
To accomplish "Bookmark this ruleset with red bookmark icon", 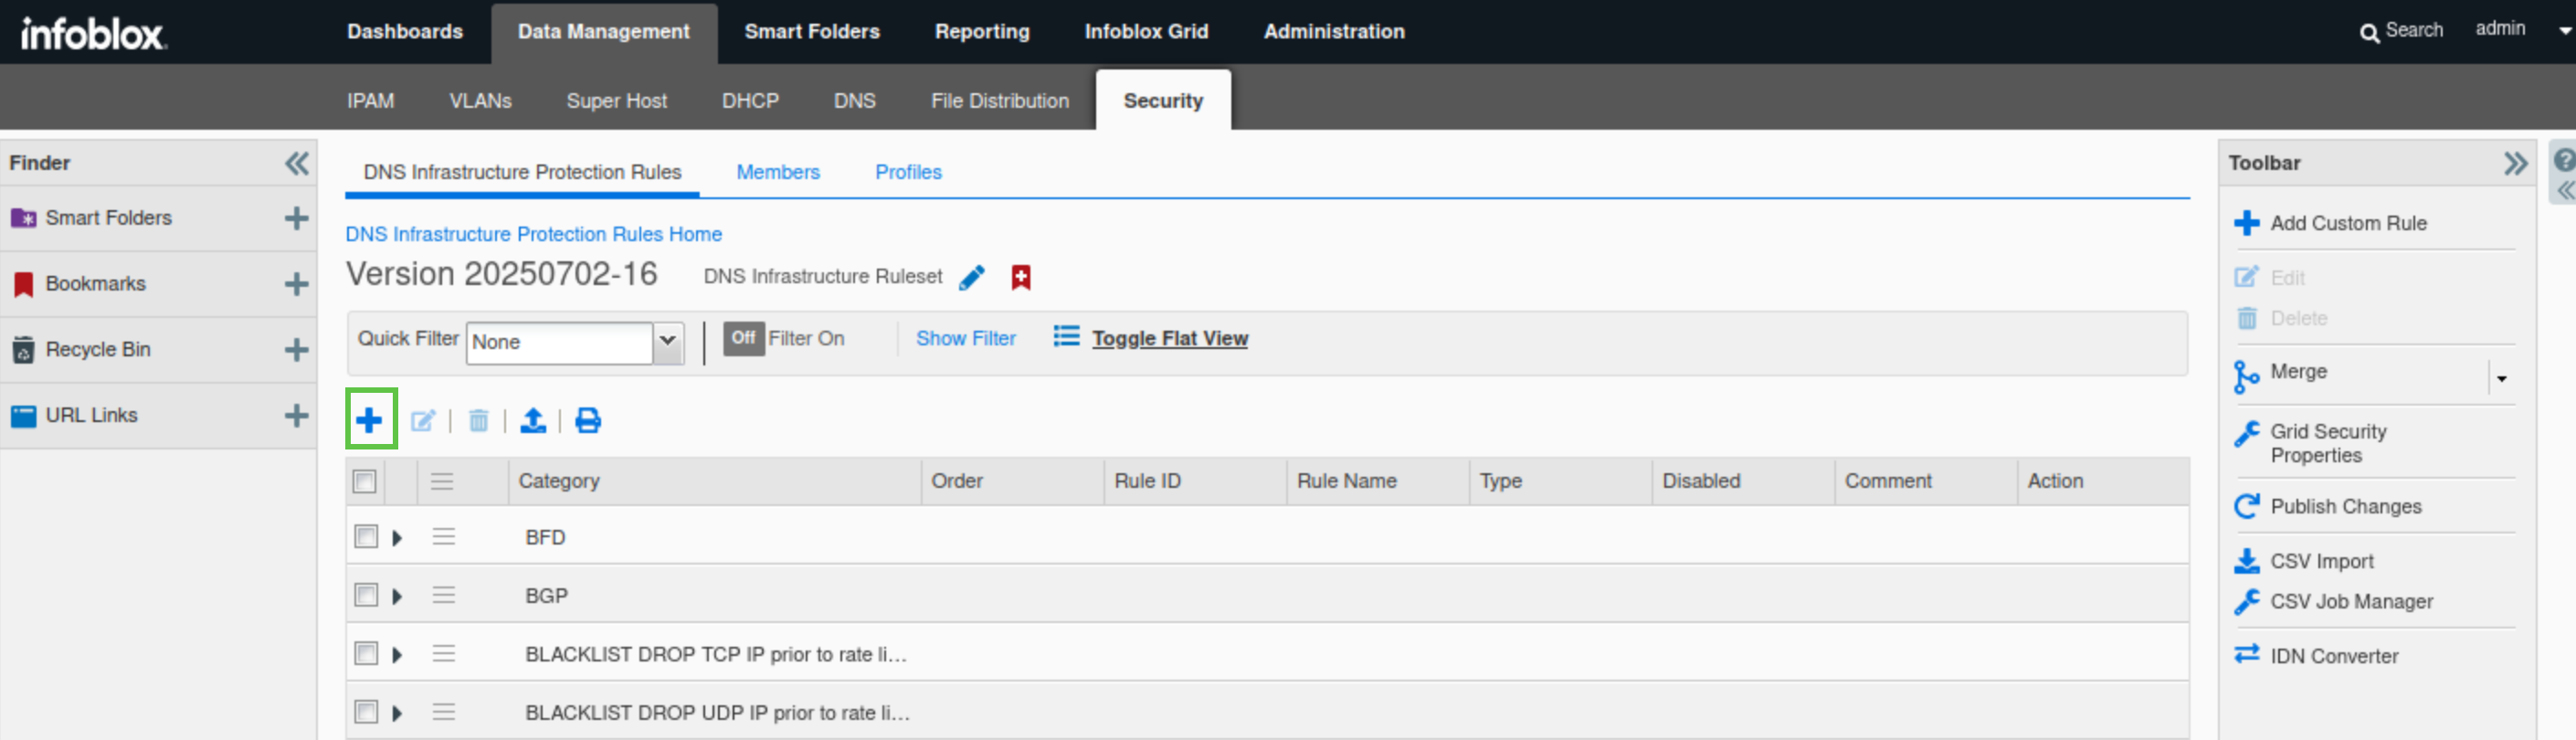I will point(1020,277).
